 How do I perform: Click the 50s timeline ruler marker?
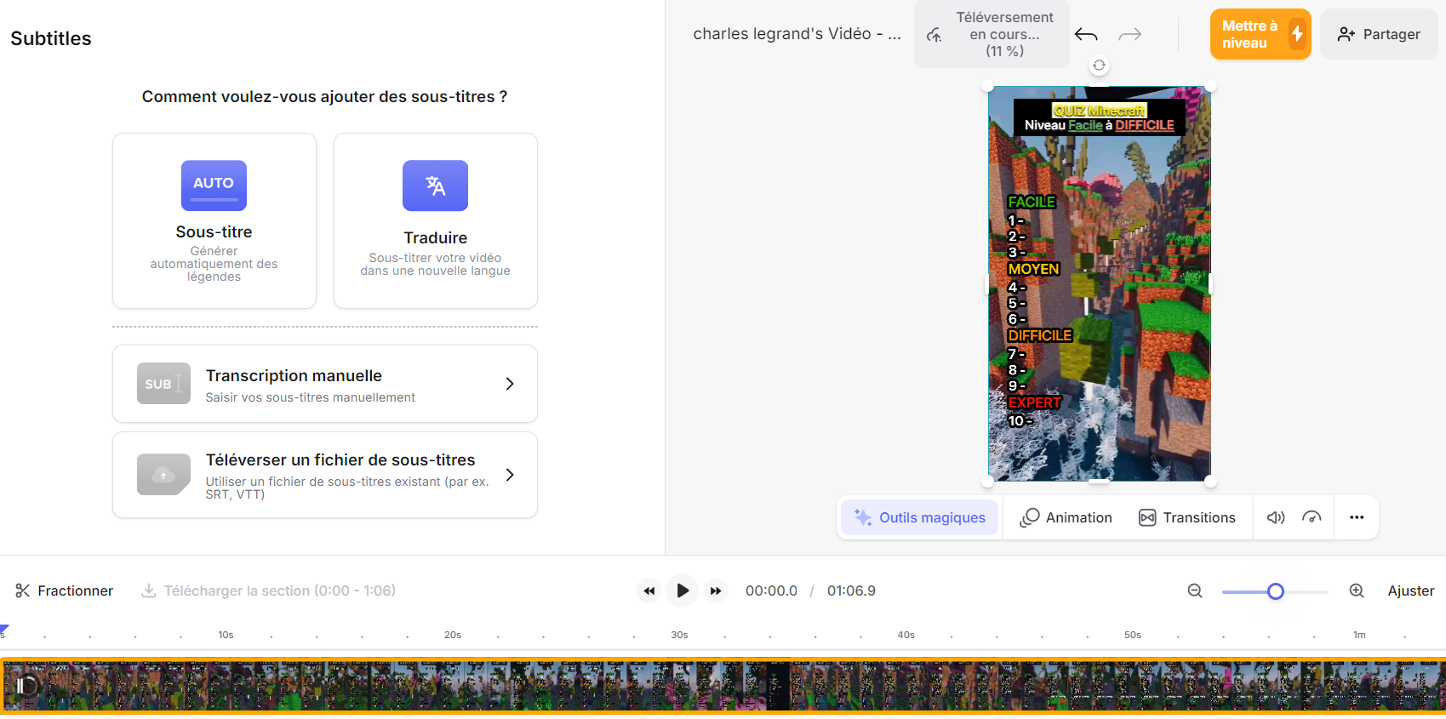(1132, 635)
